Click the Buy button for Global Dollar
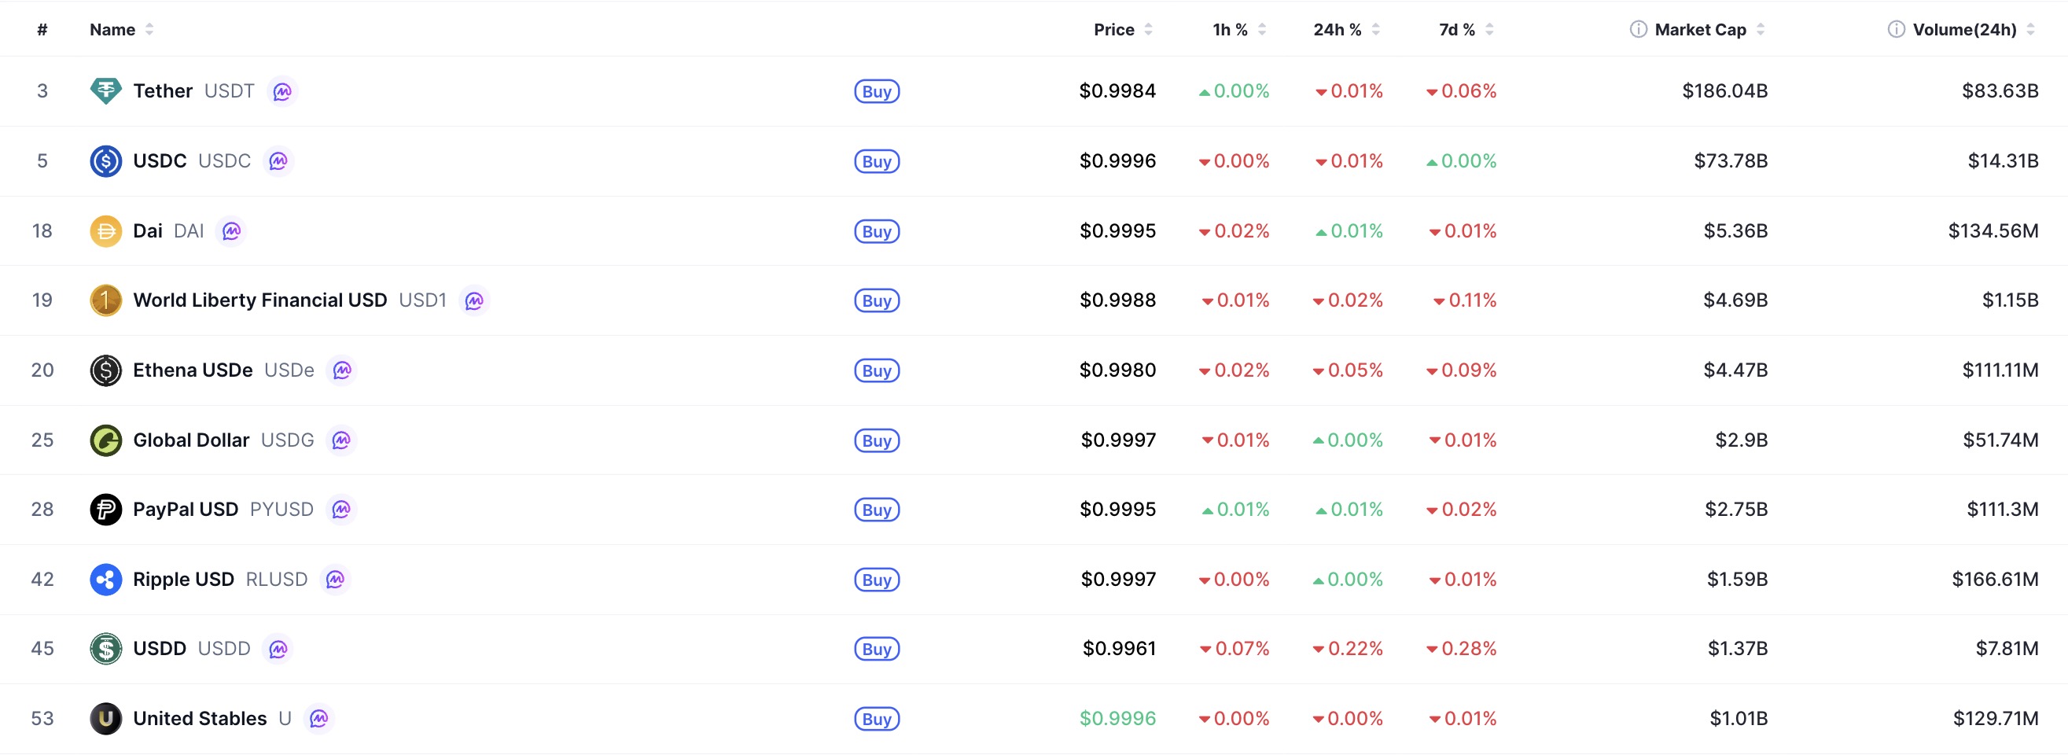 [x=877, y=441]
